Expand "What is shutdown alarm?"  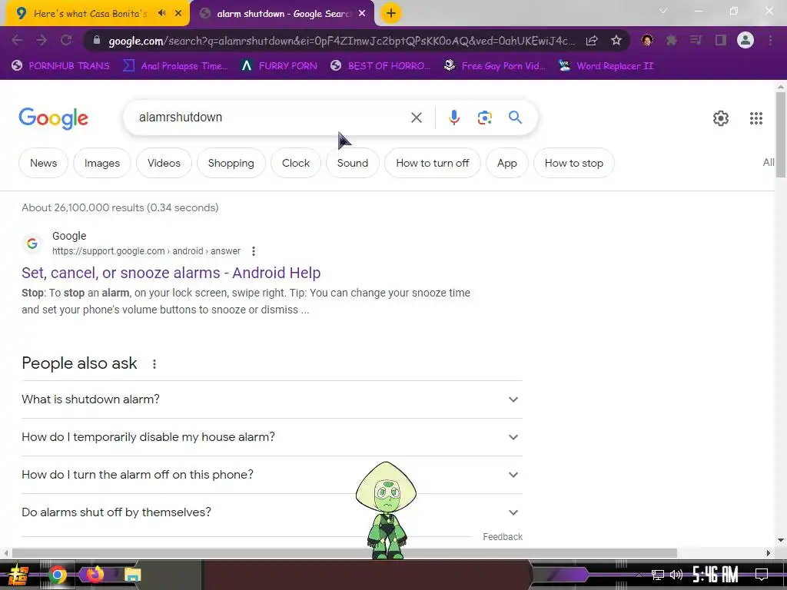point(272,399)
